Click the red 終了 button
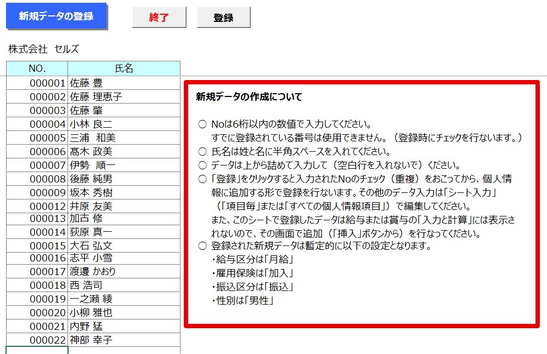This screenshot has width=547, height=354. tap(159, 18)
